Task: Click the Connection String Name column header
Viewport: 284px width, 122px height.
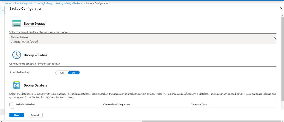Action: coord(117,105)
